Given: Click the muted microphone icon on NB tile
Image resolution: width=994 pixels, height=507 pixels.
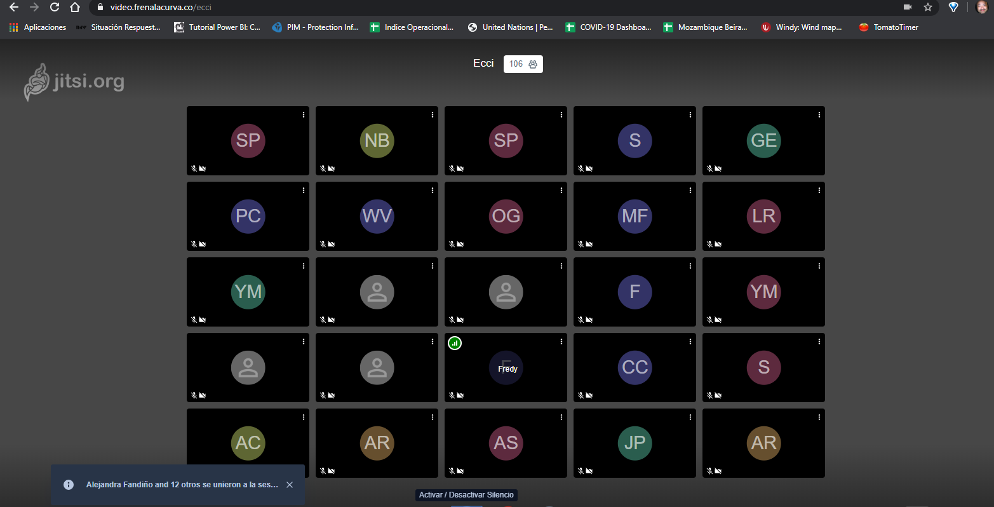Looking at the screenshot, I should (x=323, y=169).
